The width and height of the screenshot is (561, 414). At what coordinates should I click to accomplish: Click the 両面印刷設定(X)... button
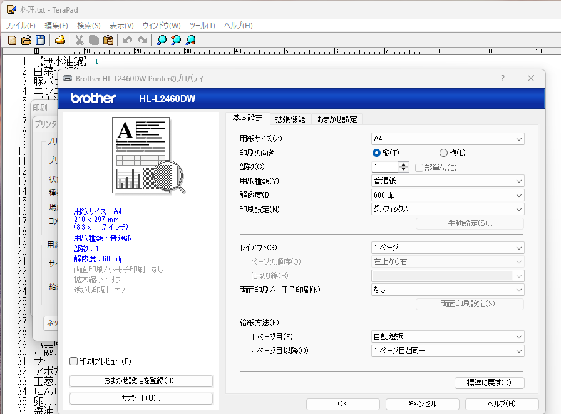click(470, 304)
